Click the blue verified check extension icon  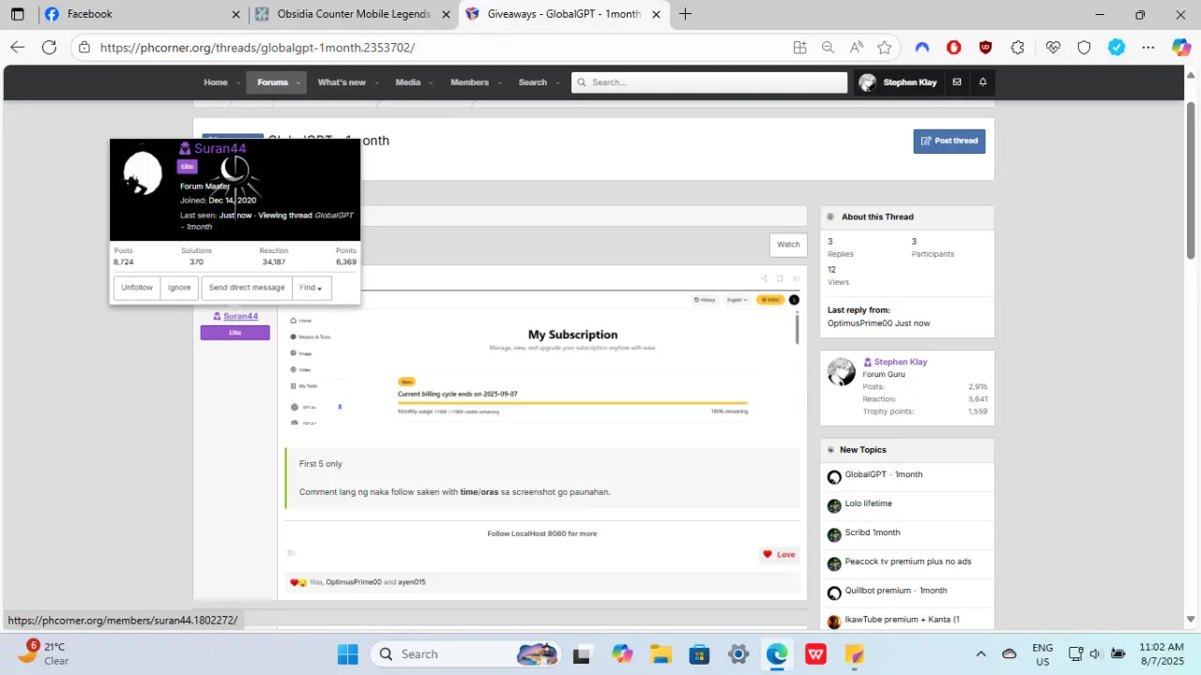click(x=1117, y=47)
